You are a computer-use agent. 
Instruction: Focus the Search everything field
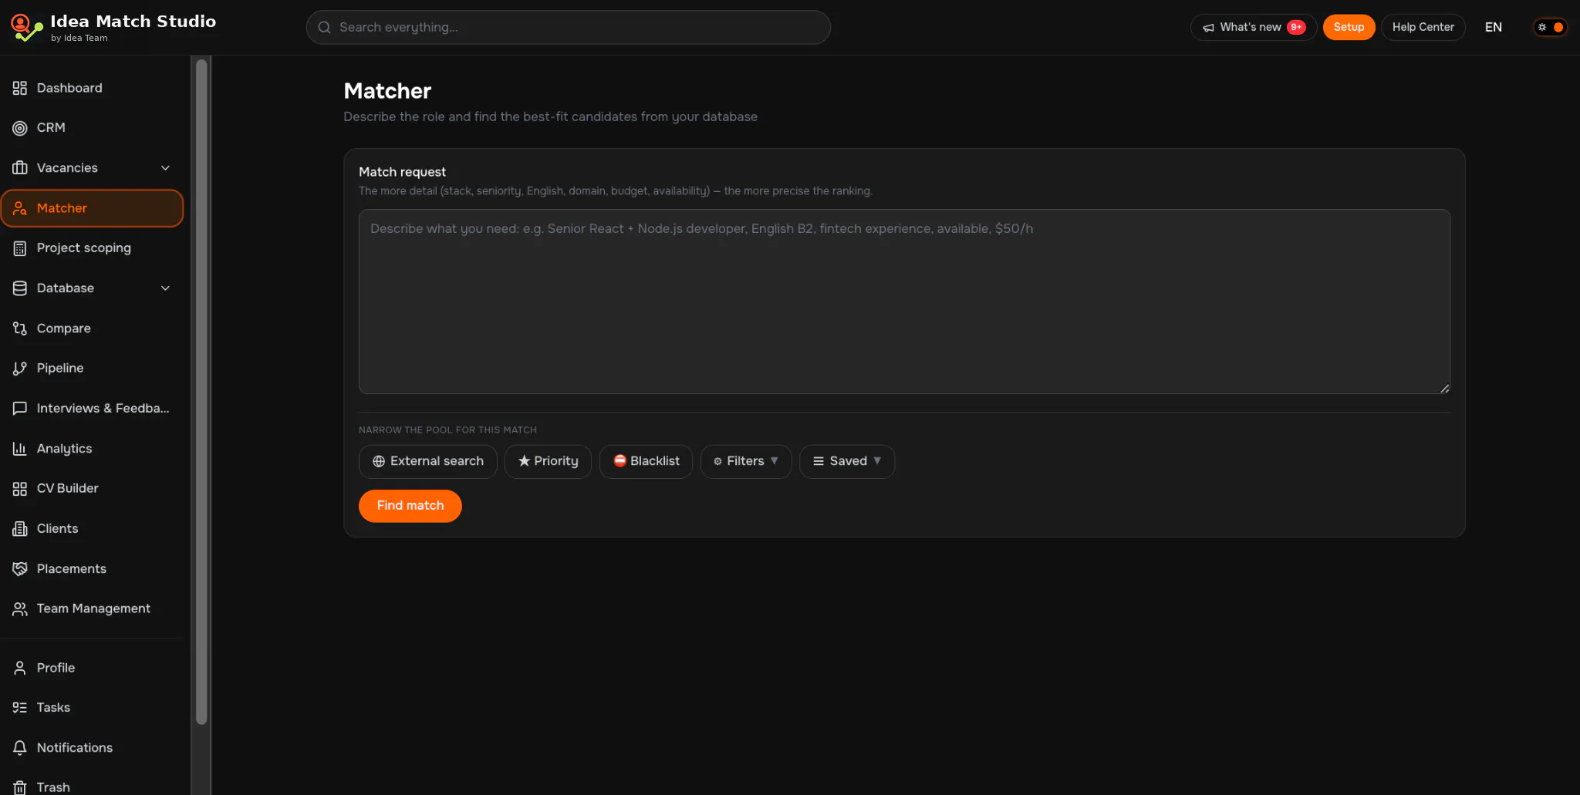[x=568, y=27]
